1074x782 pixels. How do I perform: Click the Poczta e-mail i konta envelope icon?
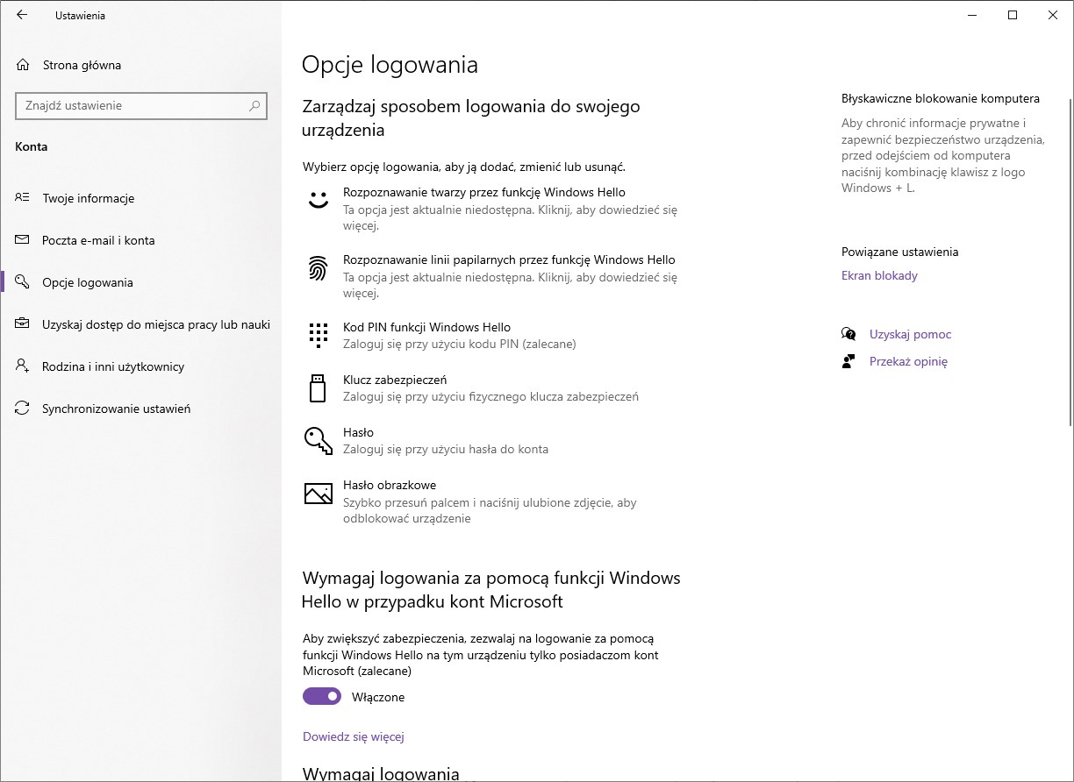23,240
